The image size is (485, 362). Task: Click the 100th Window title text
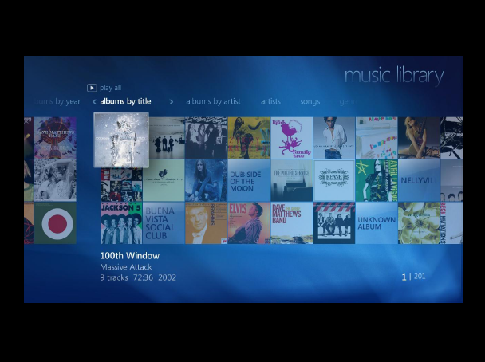pyautogui.click(x=129, y=256)
